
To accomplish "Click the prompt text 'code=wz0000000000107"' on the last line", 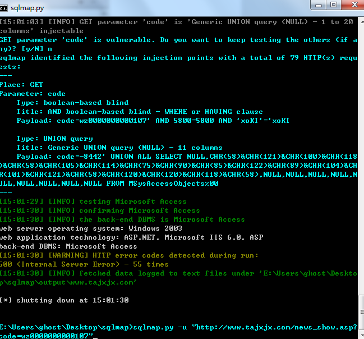I will [x=47, y=336].
